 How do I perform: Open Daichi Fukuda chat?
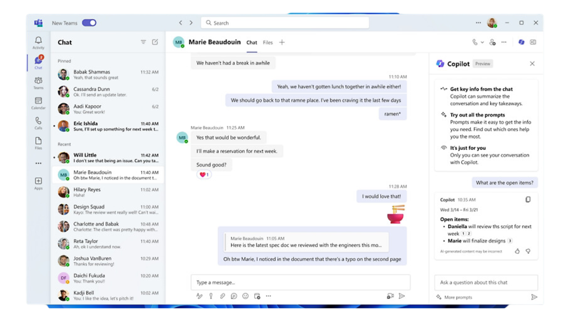point(108,278)
